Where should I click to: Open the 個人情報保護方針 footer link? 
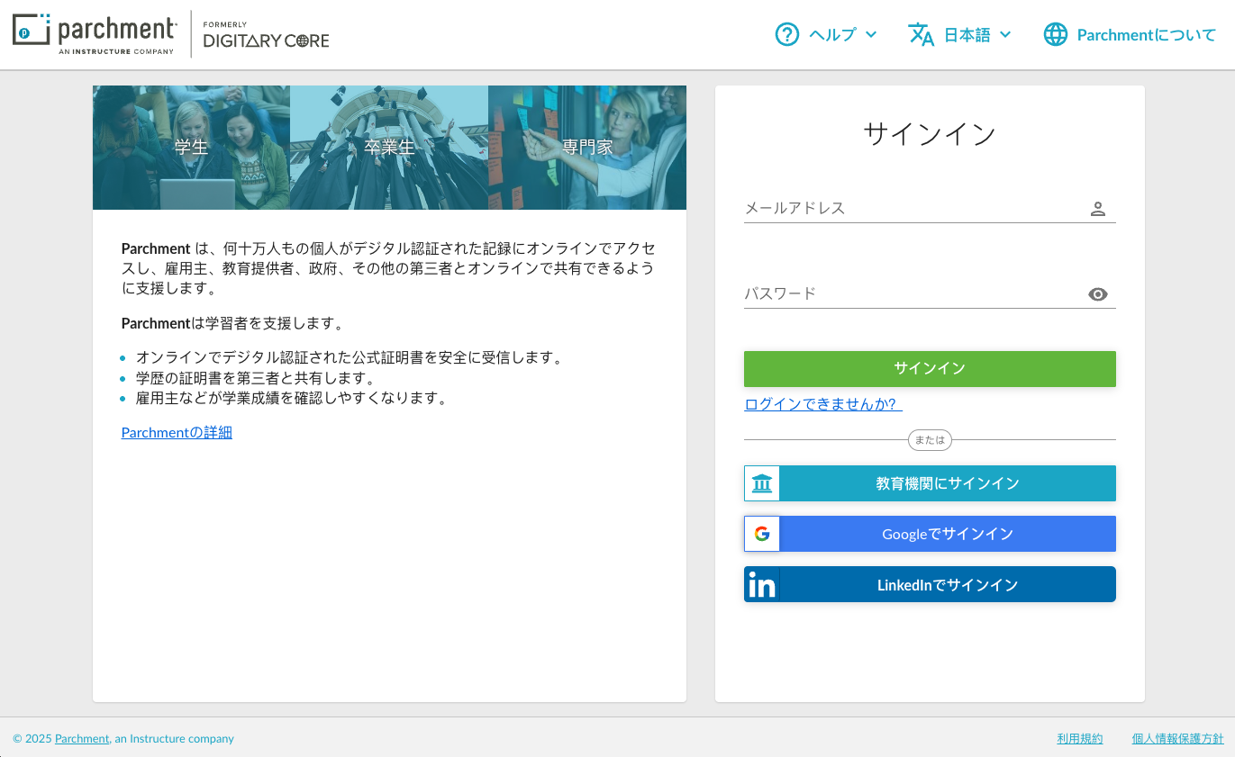click(1178, 738)
